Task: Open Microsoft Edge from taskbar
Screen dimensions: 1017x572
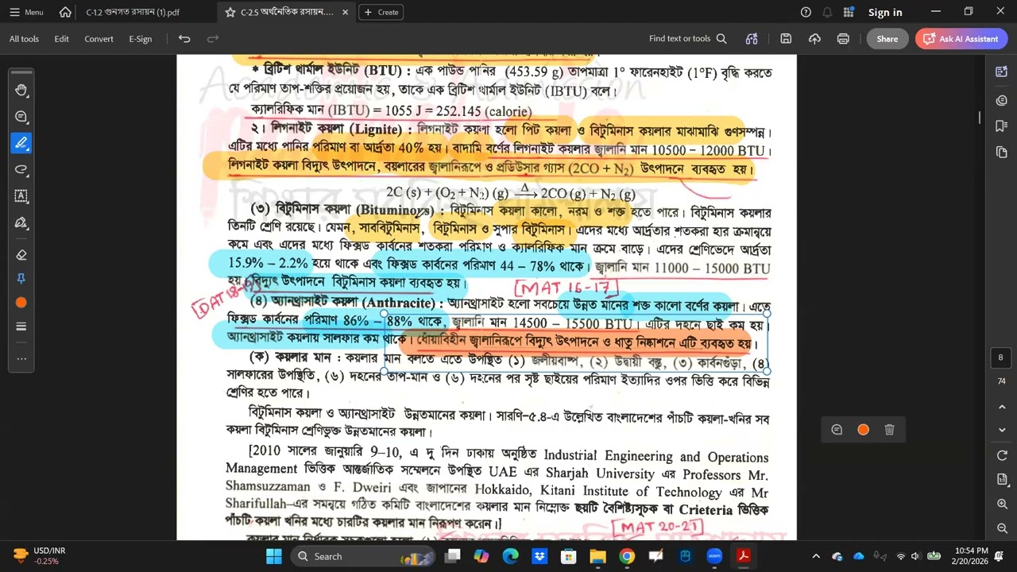Action: click(510, 556)
